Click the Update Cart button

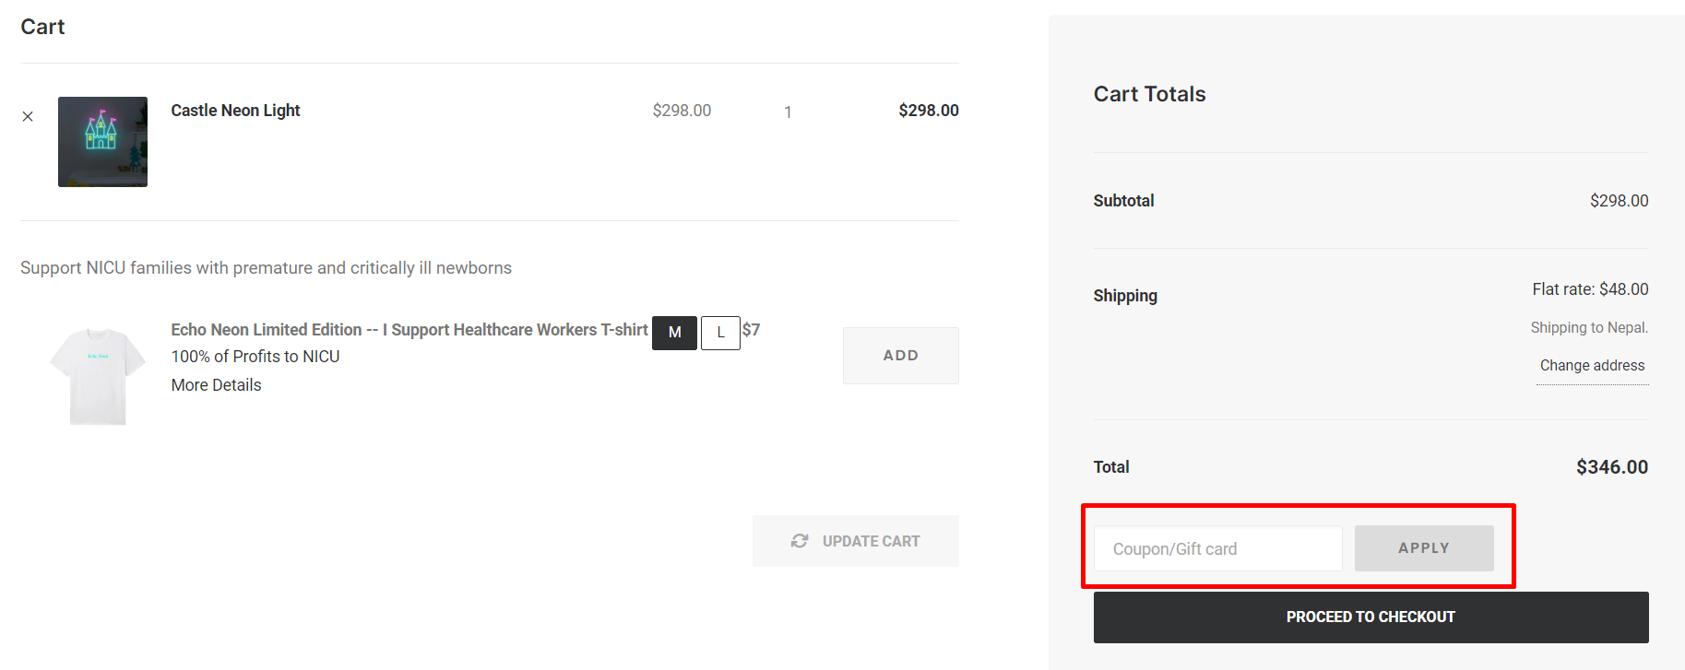[x=855, y=541]
